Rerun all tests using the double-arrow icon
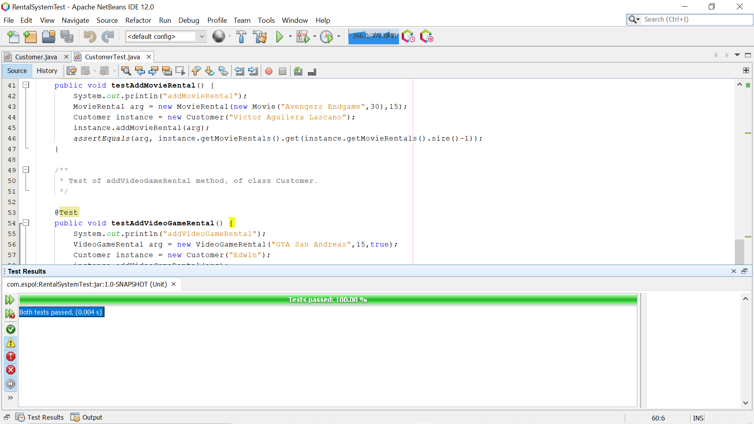This screenshot has height=424, width=754. (10, 300)
